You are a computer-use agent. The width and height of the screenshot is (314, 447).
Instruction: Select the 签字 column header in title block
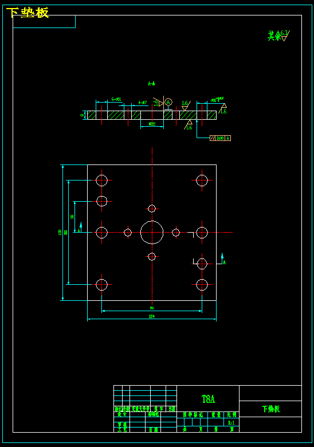click(158, 409)
